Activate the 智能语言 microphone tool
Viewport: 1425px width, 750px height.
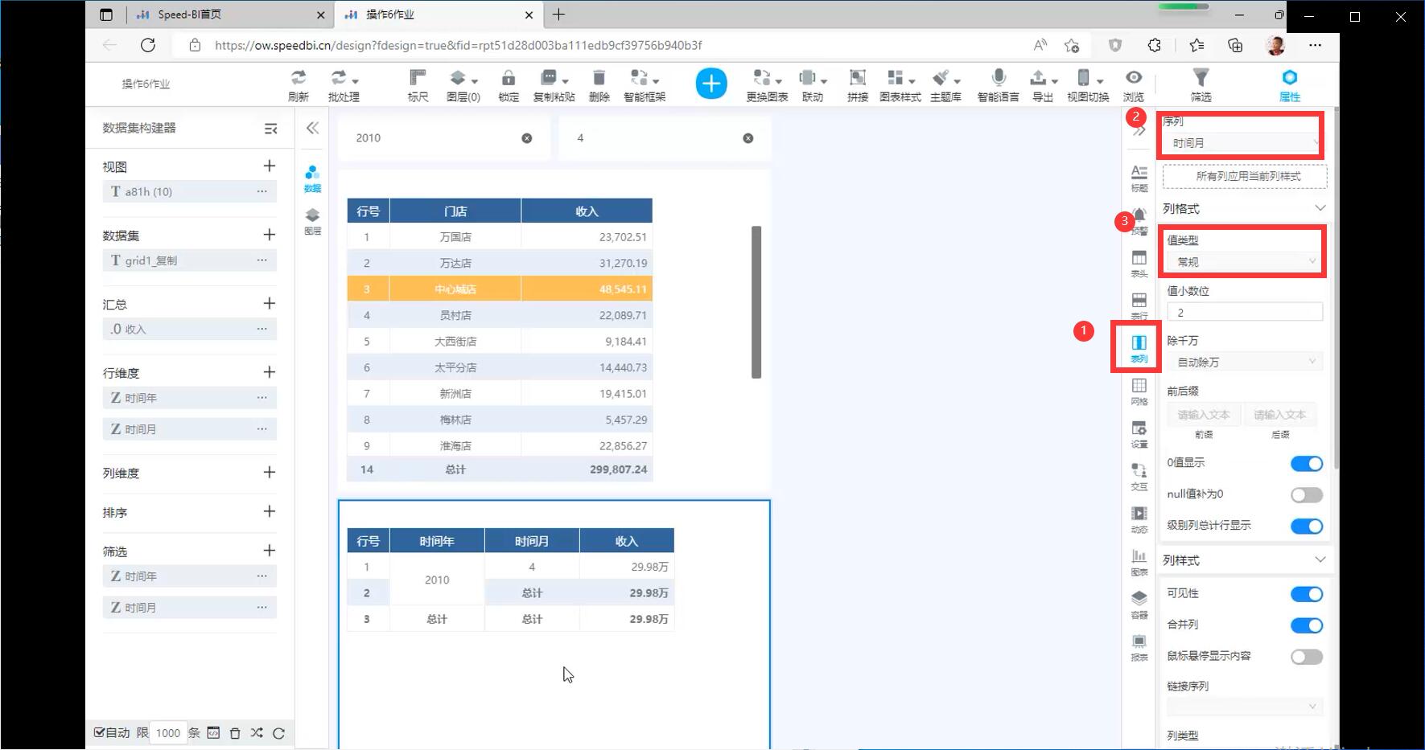coord(998,84)
